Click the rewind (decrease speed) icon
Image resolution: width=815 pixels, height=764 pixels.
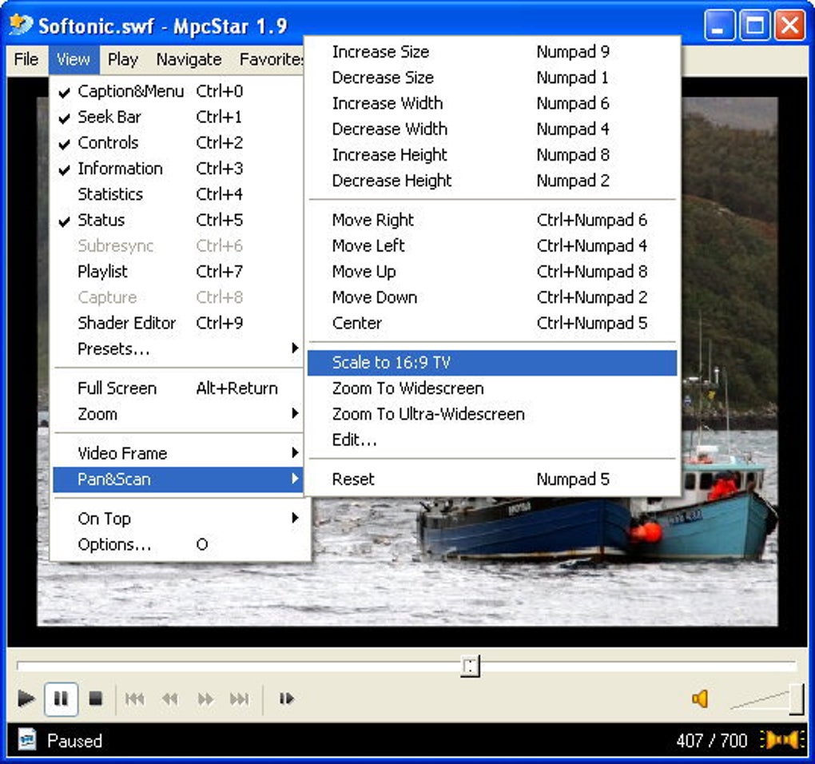170,699
